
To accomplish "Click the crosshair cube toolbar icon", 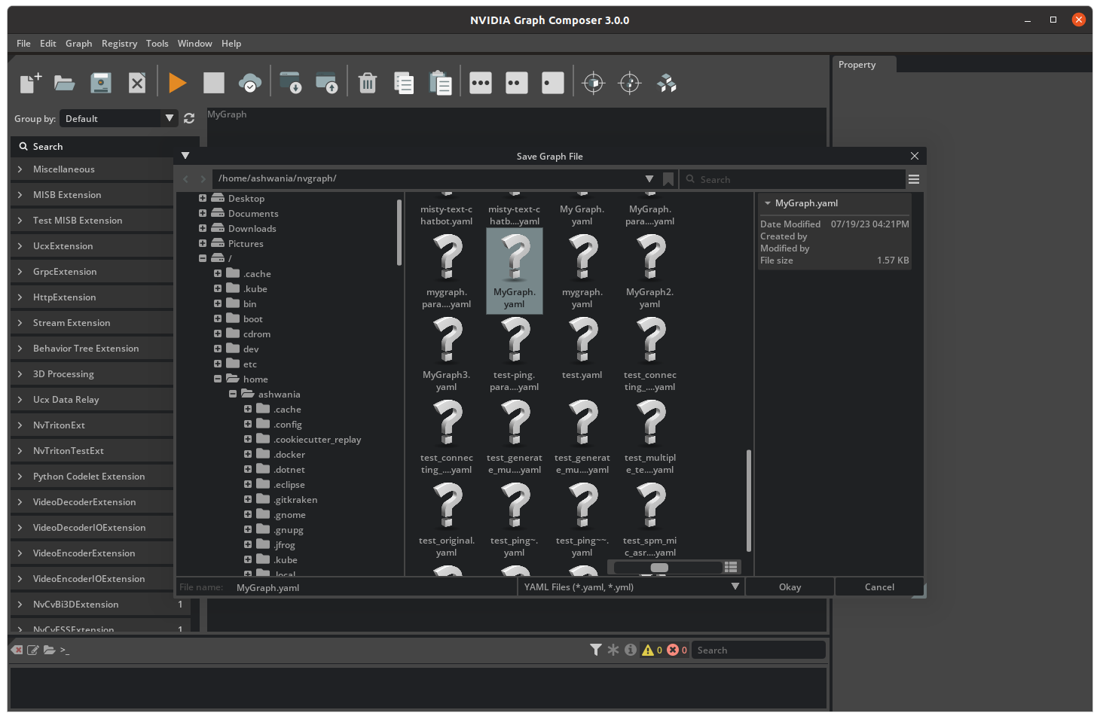I will pyautogui.click(x=594, y=83).
